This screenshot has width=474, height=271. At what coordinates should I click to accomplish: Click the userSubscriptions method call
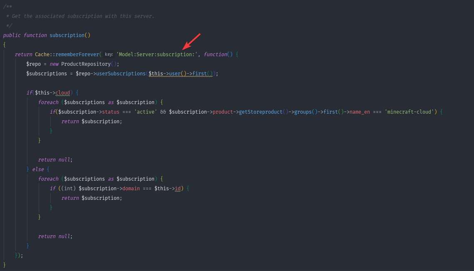tap(121, 74)
